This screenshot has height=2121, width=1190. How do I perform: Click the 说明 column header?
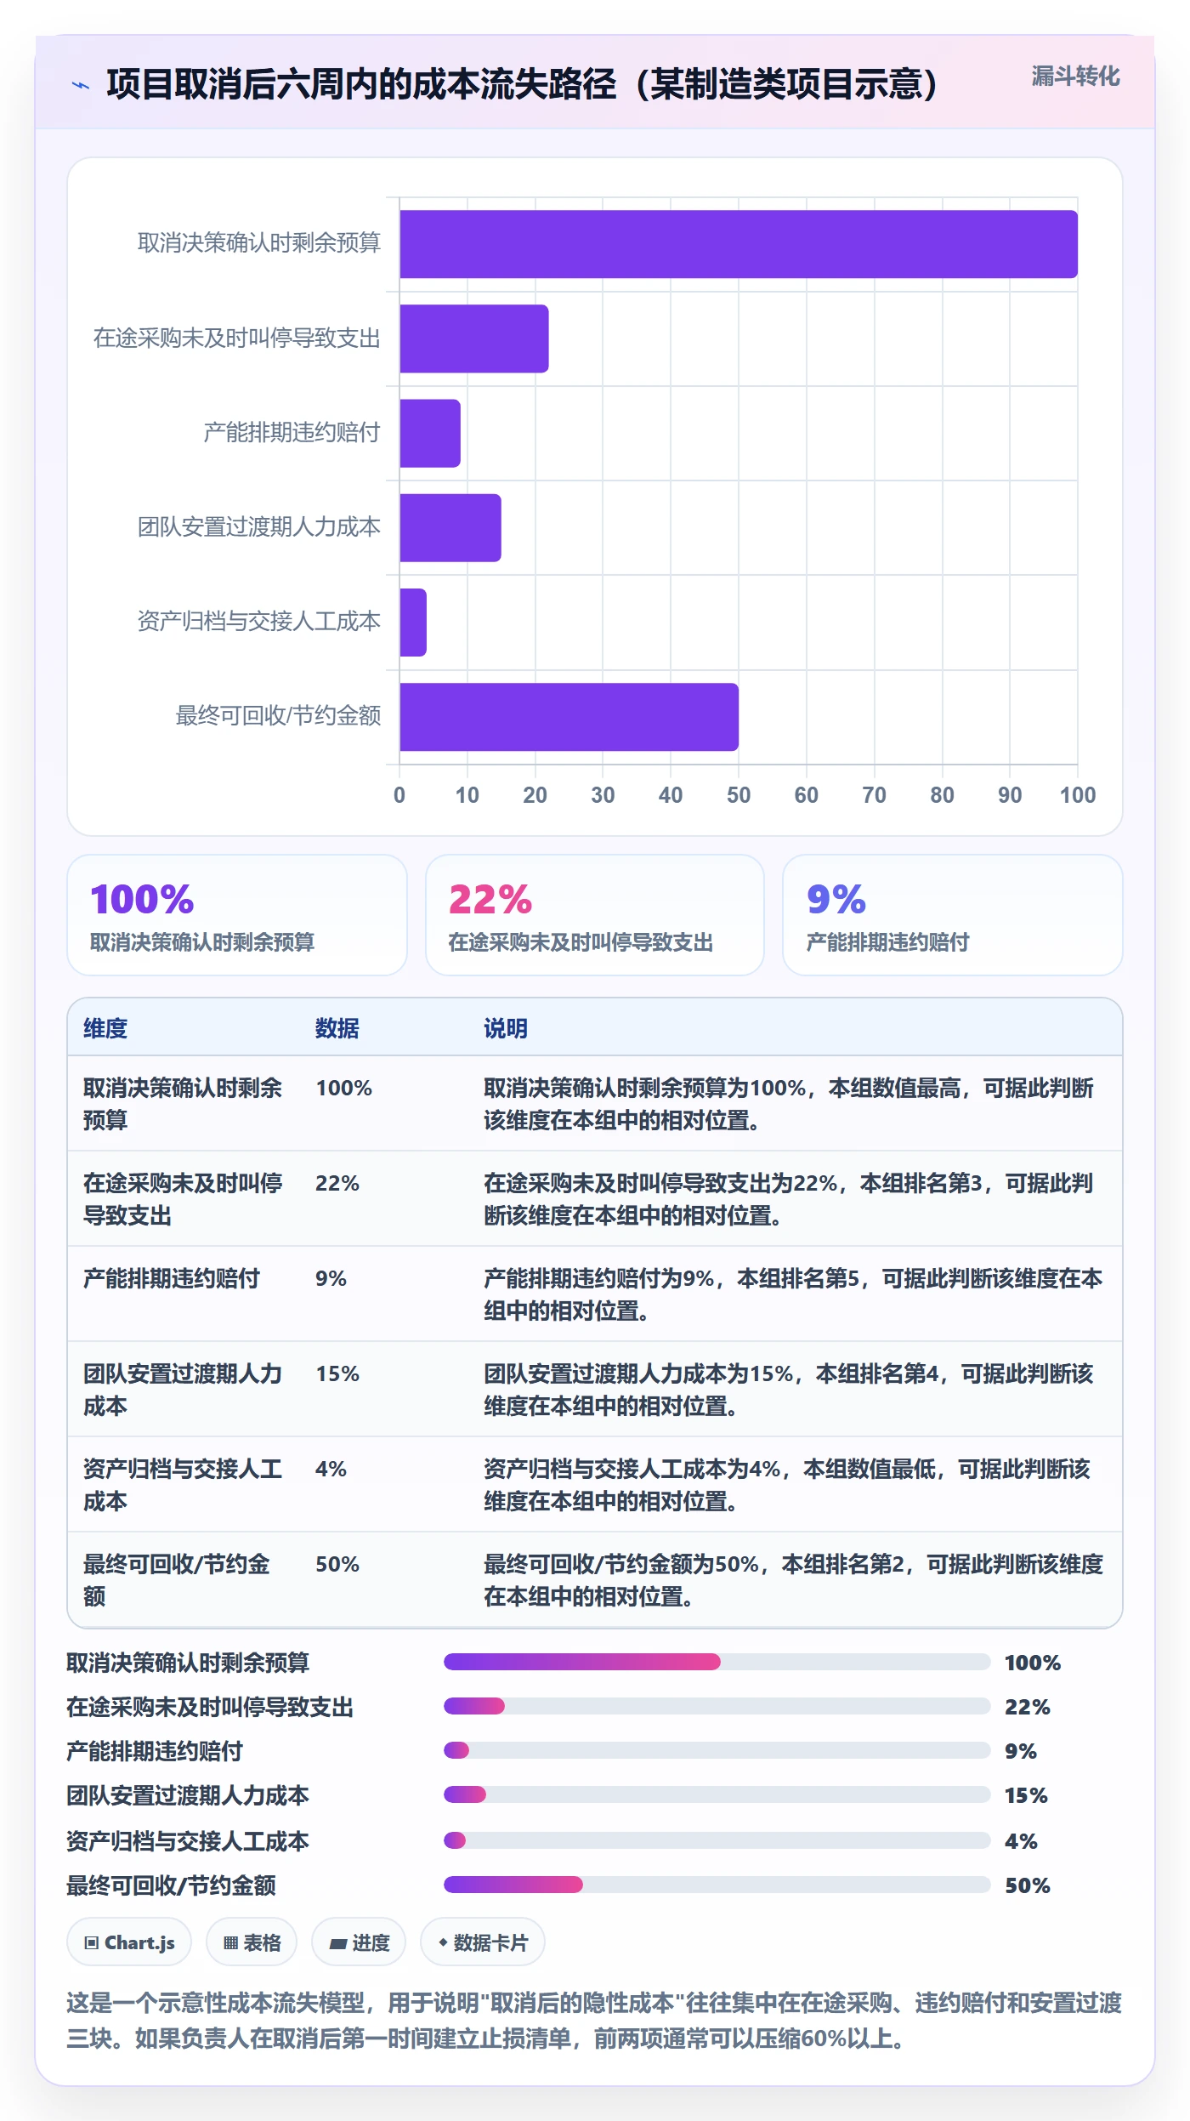(x=506, y=1028)
